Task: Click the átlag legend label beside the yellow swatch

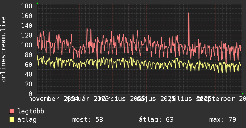Action: [x=27, y=120]
